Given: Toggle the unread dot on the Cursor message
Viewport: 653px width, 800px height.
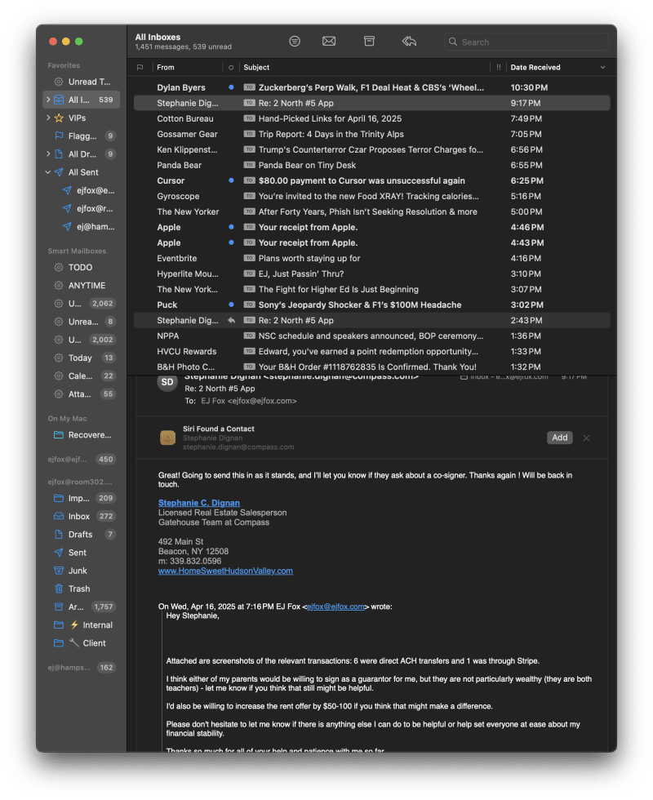Looking at the screenshot, I should (x=232, y=180).
